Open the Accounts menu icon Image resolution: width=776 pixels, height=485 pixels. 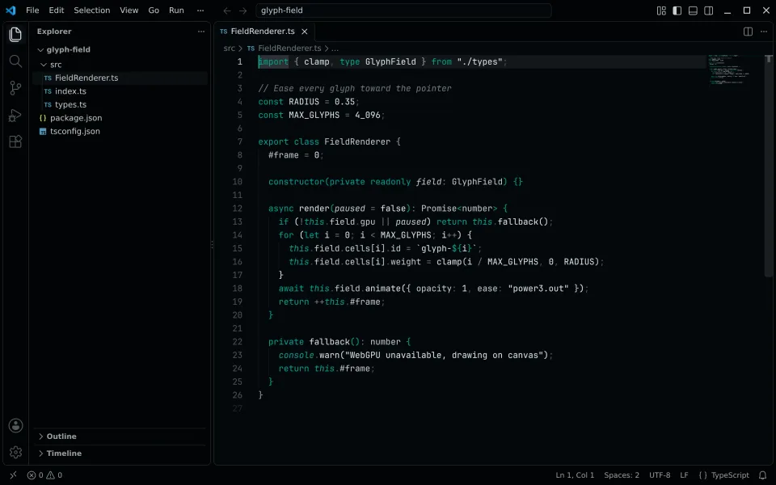click(x=15, y=426)
